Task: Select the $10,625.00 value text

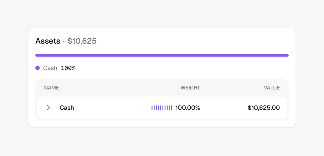Action: pyautogui.click(x=264, y=108)
